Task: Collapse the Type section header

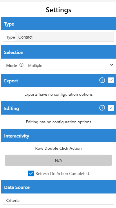Action: pos(58,23)
